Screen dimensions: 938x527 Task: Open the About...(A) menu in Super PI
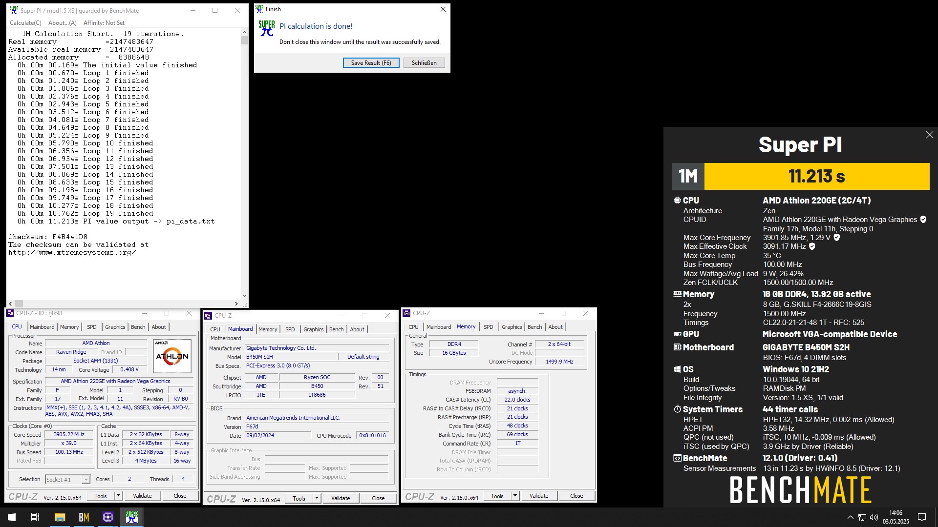(x=63, y=23)
